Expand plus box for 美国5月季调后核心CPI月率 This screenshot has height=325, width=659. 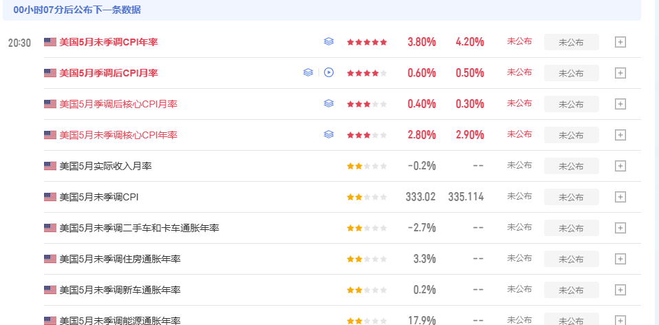pos(620,104)
